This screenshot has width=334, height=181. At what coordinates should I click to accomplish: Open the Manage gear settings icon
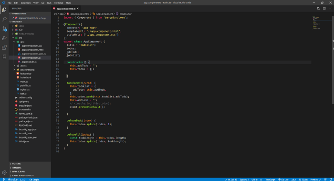pos(4,172)
